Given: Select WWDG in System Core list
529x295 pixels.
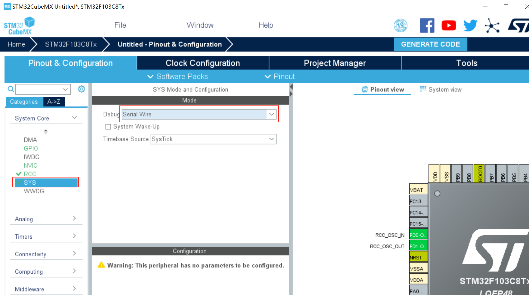Looking at the screenshot, I should coord(34,191).
